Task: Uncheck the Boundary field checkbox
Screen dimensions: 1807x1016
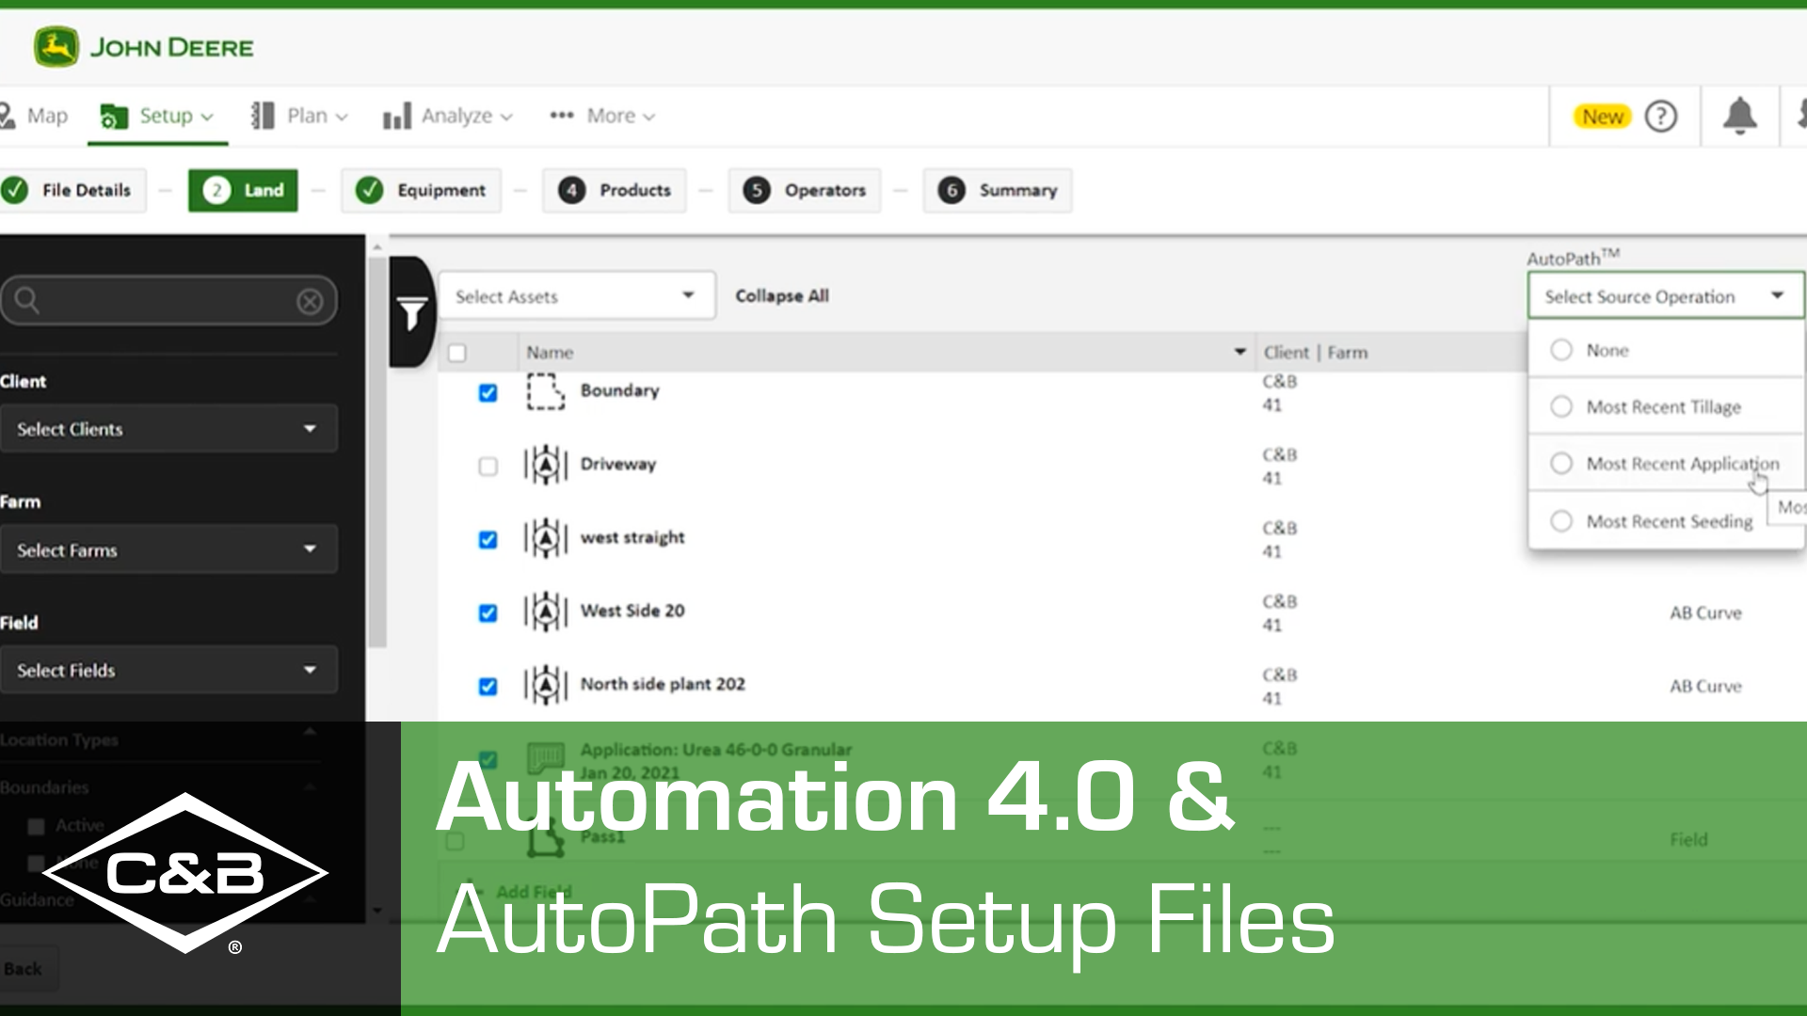Action: click(x=488, y=393)
